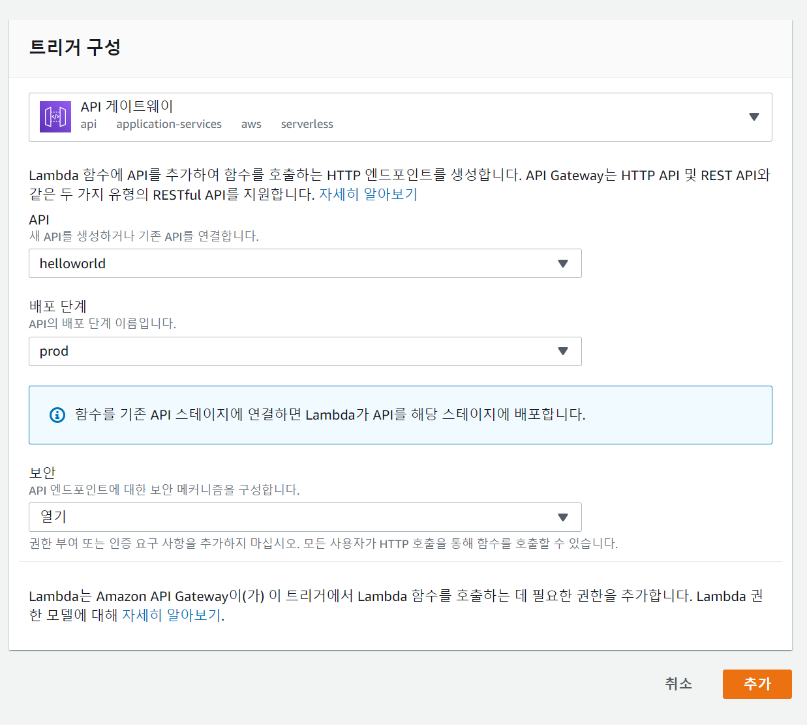Click the info icon in the blue notice

coord(57,415)
